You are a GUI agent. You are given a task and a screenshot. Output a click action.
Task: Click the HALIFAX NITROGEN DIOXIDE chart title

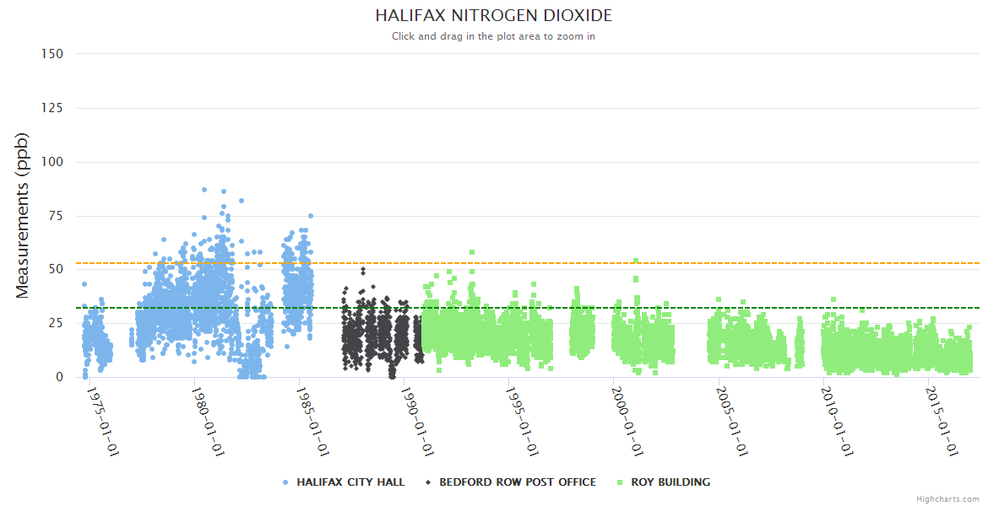pos(494,16)
